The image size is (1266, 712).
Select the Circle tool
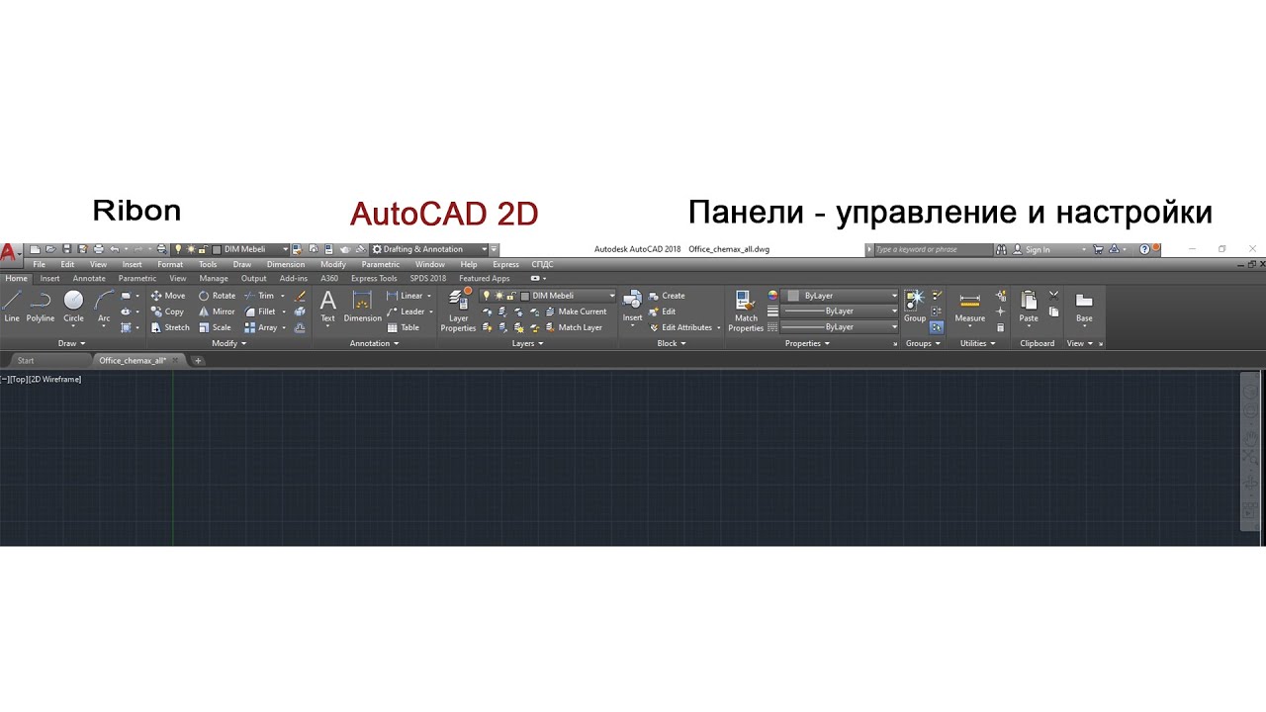[74, 307]
